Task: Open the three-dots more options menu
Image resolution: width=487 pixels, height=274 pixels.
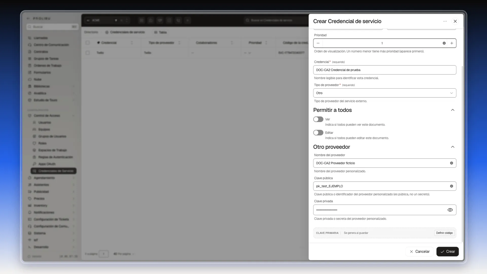Action: tap(445, 21)
